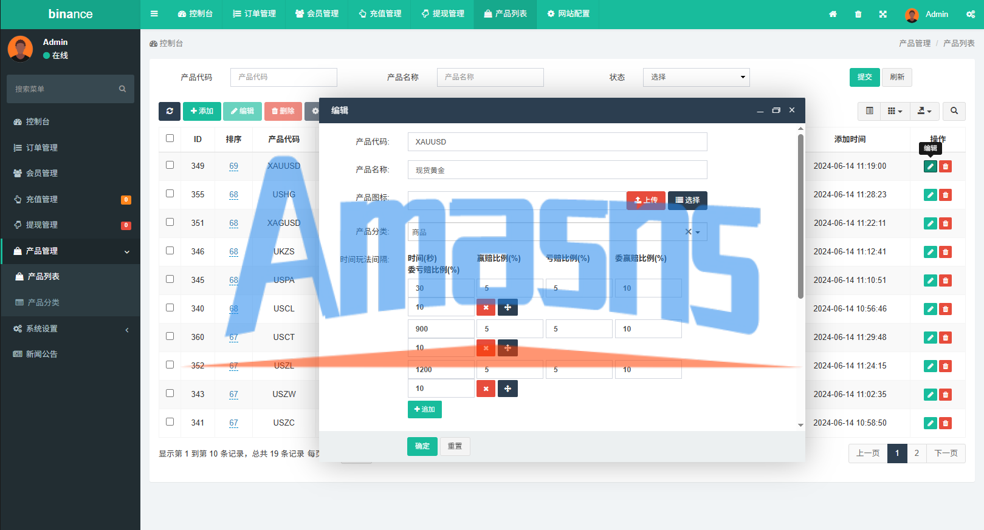
Task: Check the row 346 checkbox
Action: (170, 250)
